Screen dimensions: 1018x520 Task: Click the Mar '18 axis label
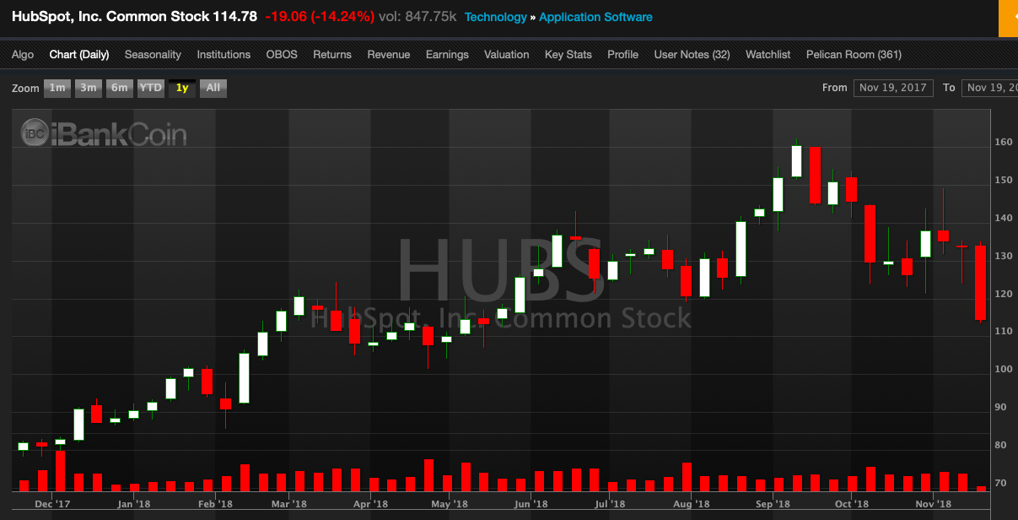[290, 504]
